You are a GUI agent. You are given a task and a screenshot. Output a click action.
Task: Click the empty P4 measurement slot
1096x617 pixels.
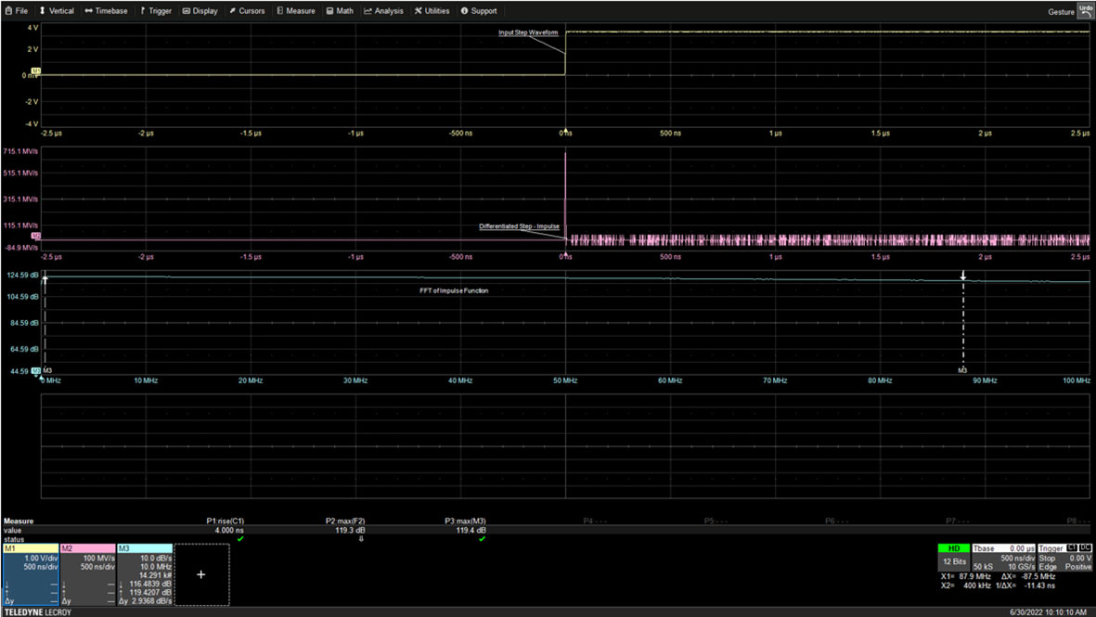point(588,521)
